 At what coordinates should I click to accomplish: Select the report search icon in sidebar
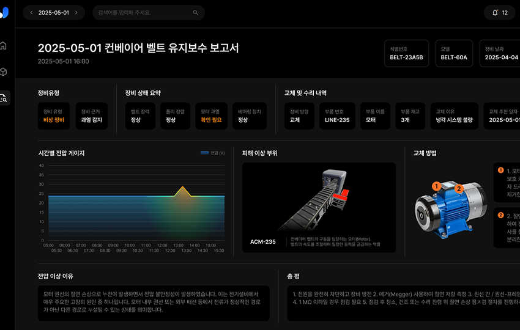click(x=4, y=98)
